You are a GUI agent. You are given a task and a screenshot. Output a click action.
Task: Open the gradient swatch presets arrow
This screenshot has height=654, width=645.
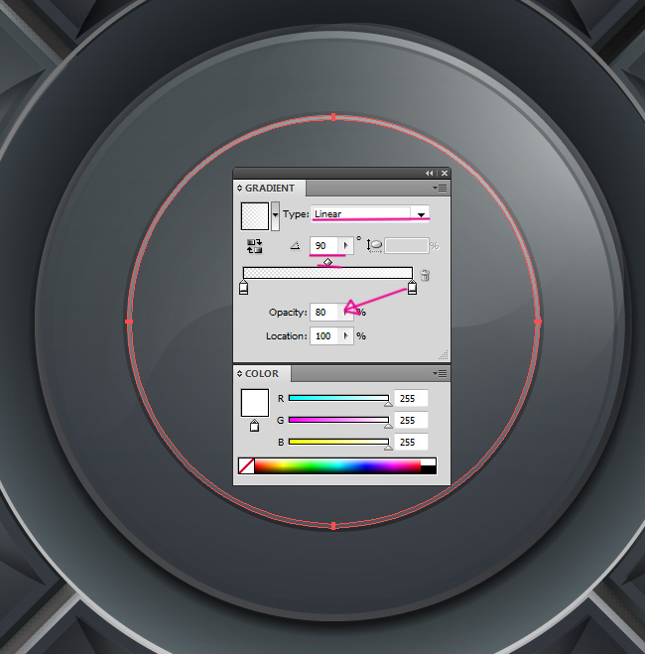(x=275, y=215)
